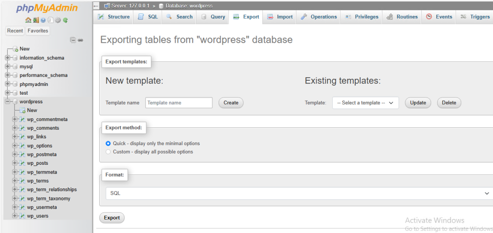Open the Query tab
The image size is (493, 233).
tap(213, 17)
